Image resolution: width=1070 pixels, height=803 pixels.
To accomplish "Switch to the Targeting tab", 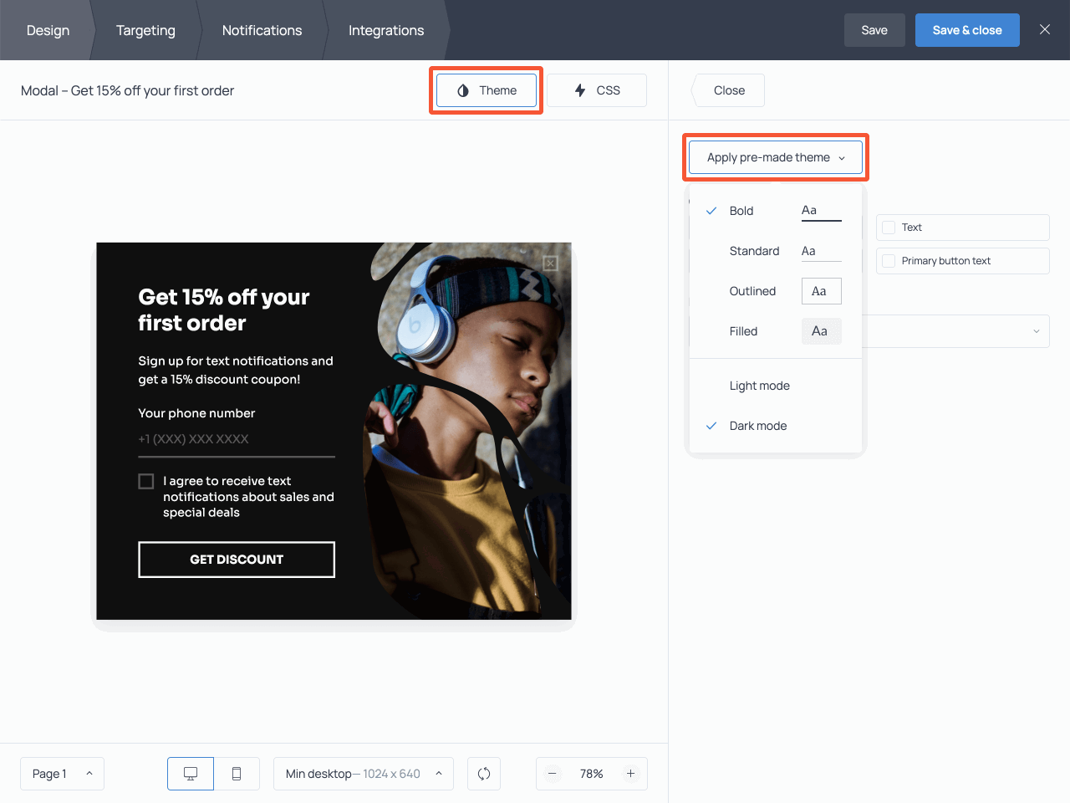I will 145,30.
